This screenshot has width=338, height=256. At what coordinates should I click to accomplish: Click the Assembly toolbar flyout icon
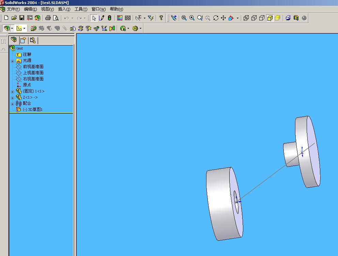point(7,28)
